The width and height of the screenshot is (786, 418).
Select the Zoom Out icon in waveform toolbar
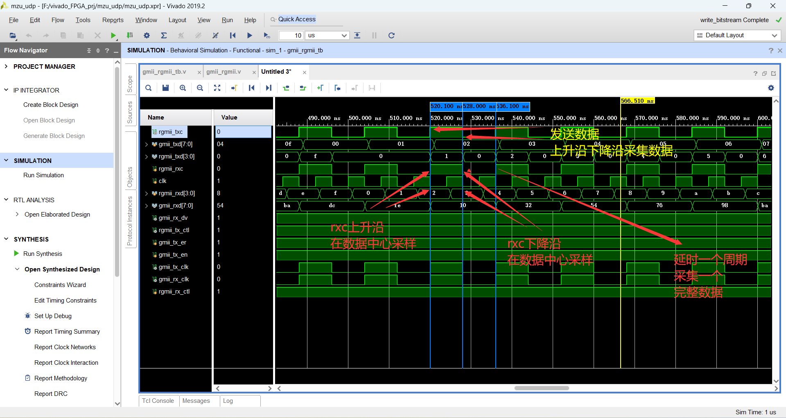click(200, 88)
